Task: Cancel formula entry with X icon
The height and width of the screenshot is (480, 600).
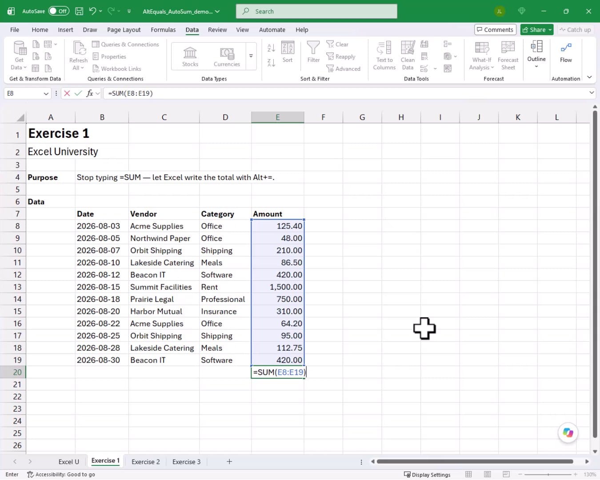Action: click(67, 93)
